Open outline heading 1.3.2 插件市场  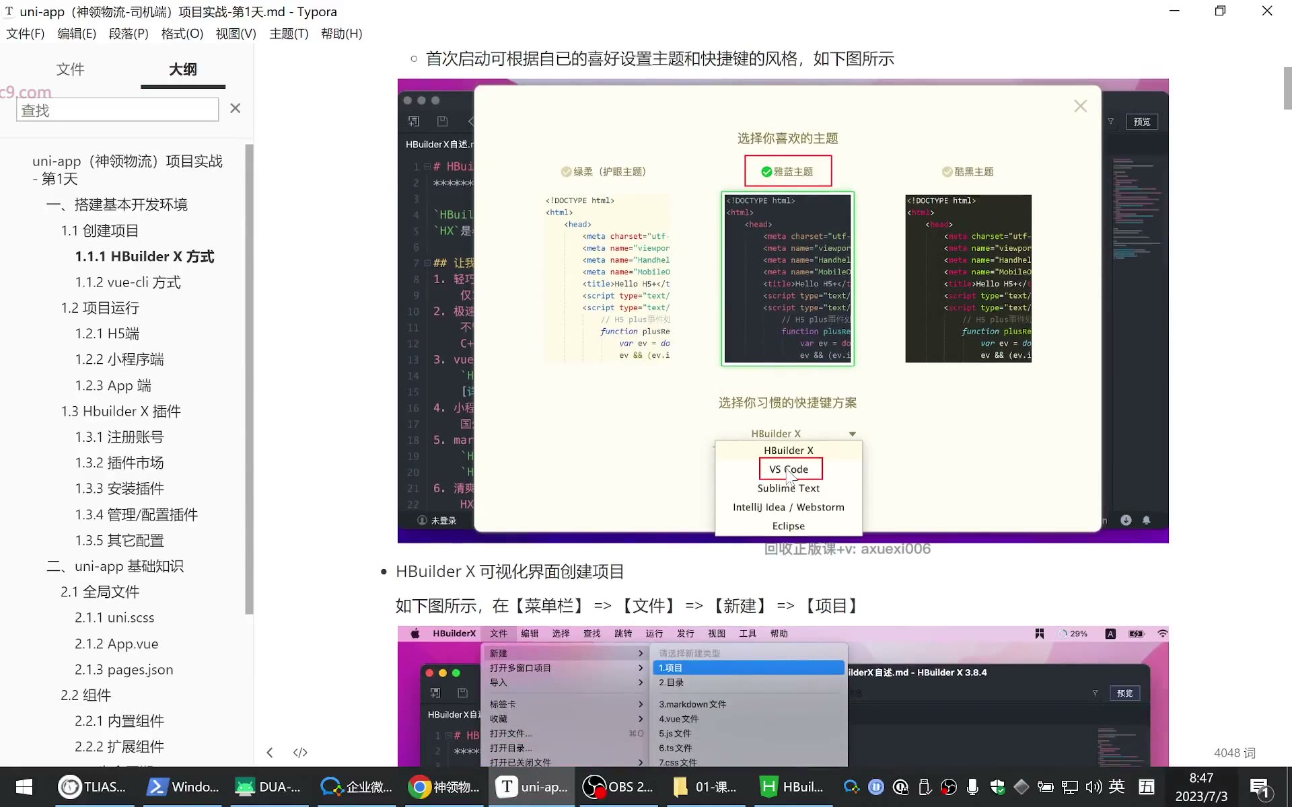[119, 463]
